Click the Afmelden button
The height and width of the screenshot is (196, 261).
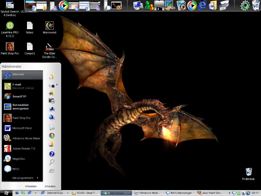[31, 186]
